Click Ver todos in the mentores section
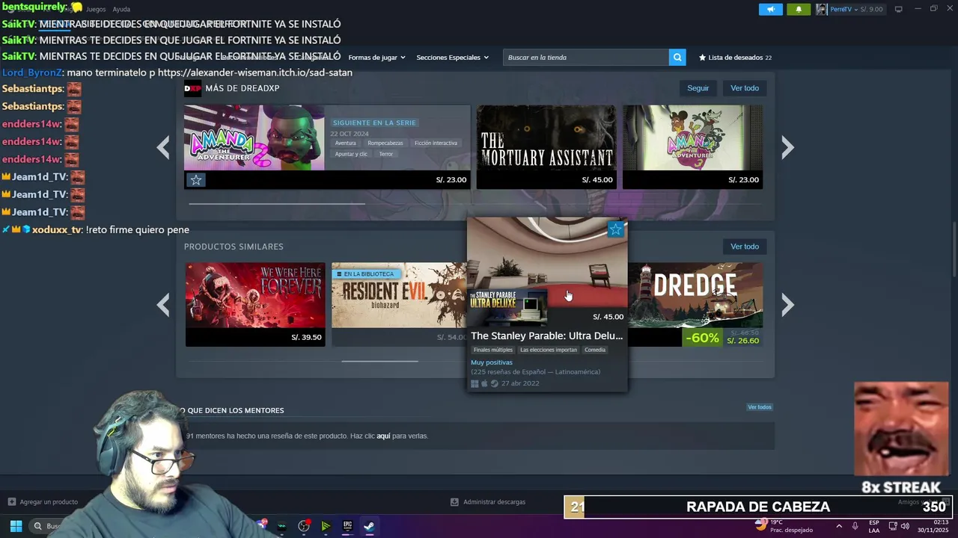The image size is (958, 538). pyautogui.click(x=760, y=407)
